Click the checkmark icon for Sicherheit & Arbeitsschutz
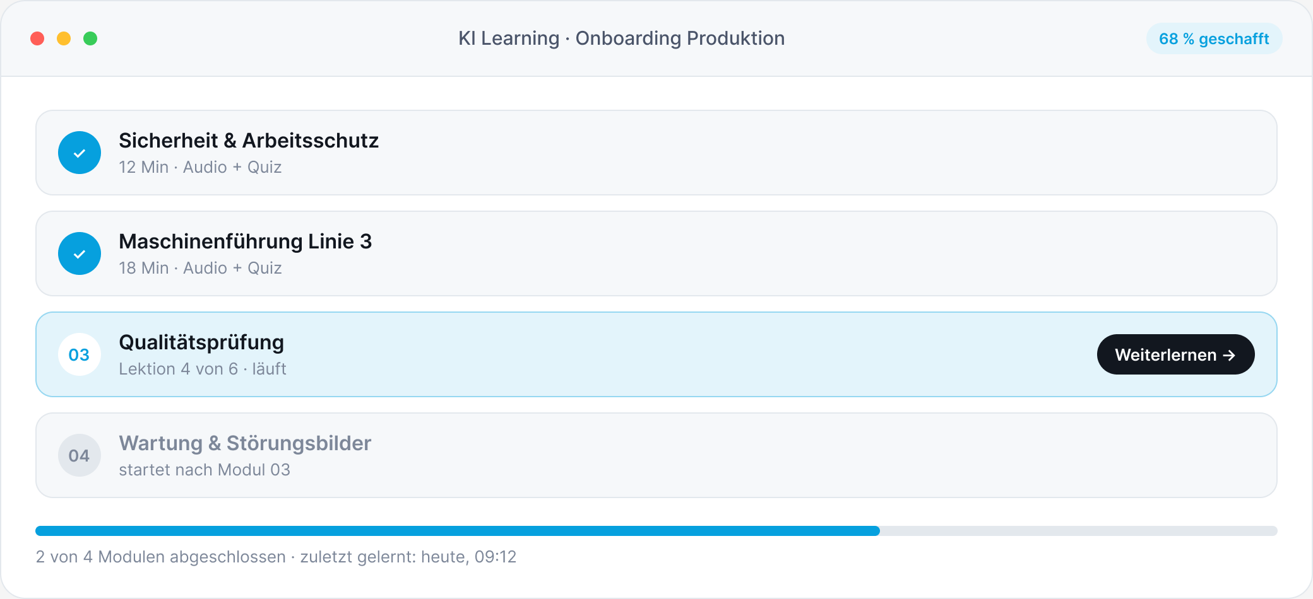The image size is (1313, 599). pos(80,153)
